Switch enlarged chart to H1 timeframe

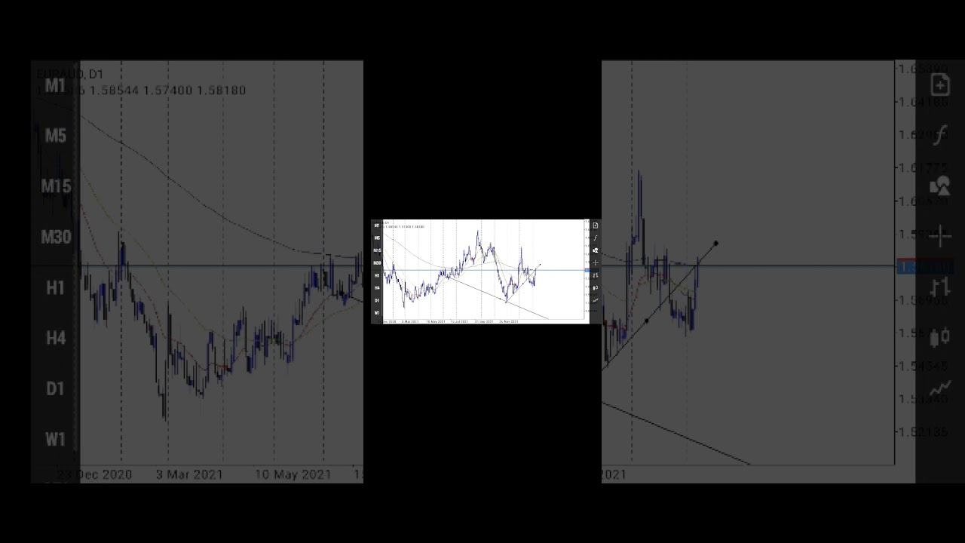[55, 287]
